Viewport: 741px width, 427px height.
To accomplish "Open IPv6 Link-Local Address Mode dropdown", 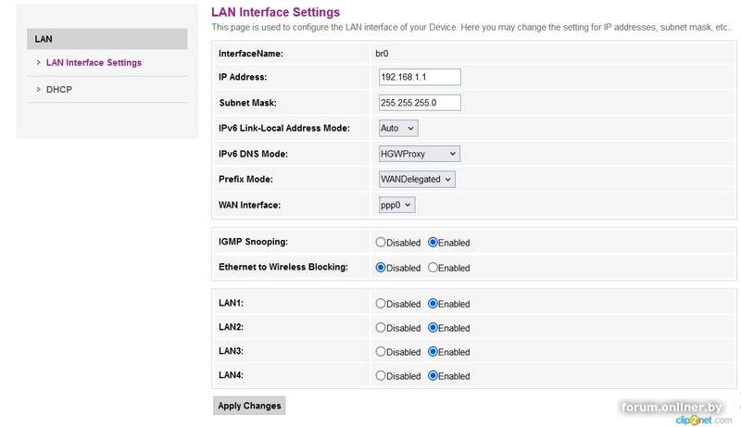I will coord(398,128).
